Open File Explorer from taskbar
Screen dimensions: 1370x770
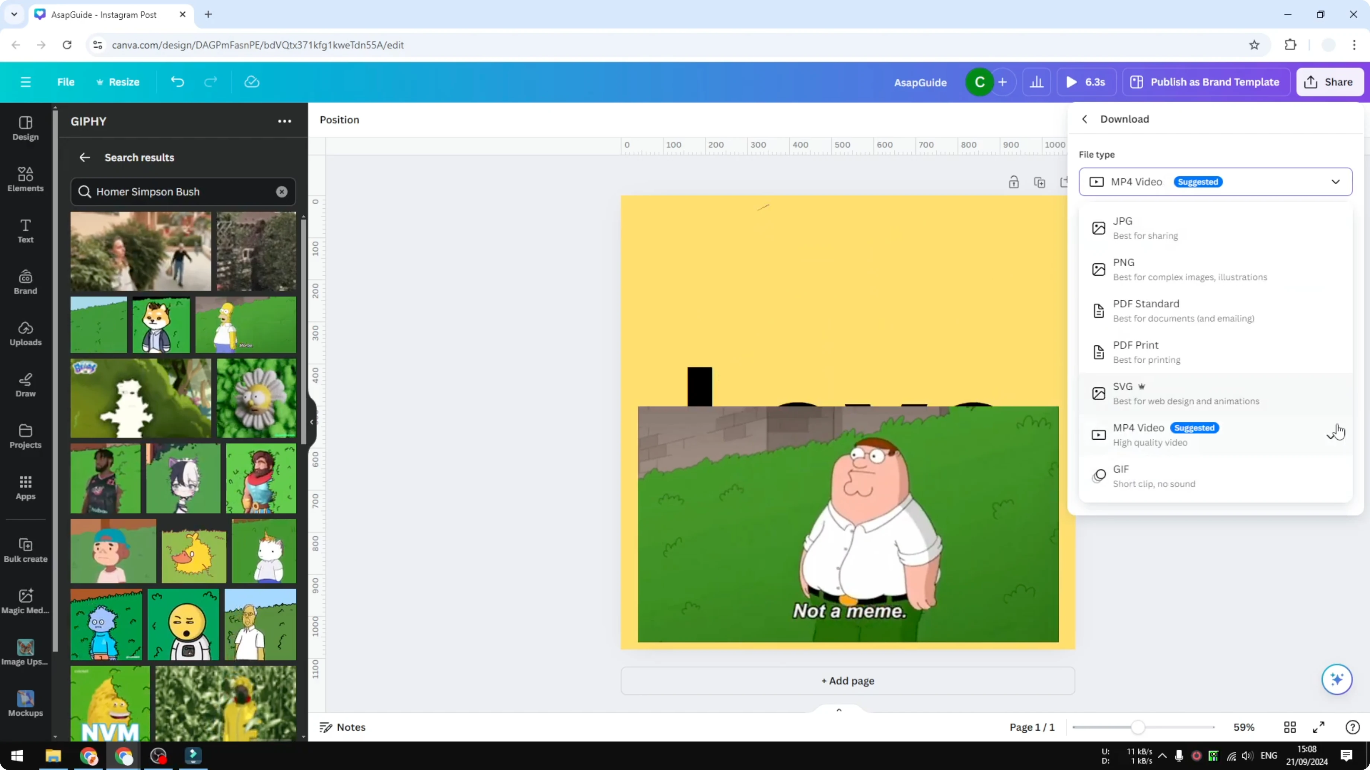click(53, 755)
